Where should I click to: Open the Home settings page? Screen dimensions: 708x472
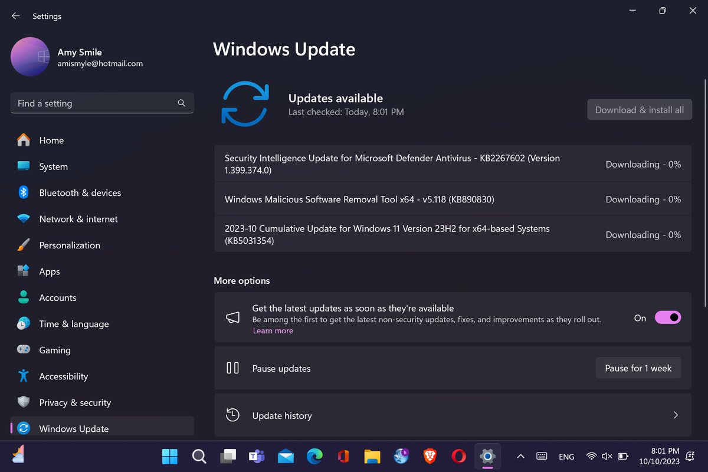(102, 140)
